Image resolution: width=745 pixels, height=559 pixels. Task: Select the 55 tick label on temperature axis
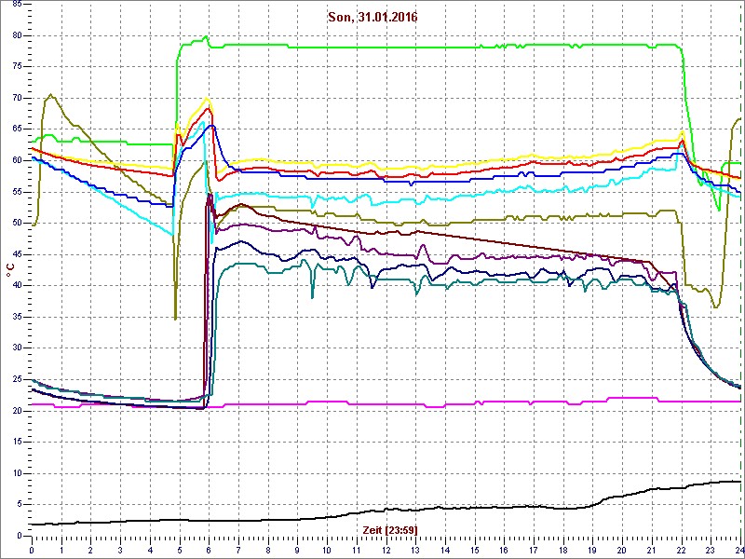17,192
